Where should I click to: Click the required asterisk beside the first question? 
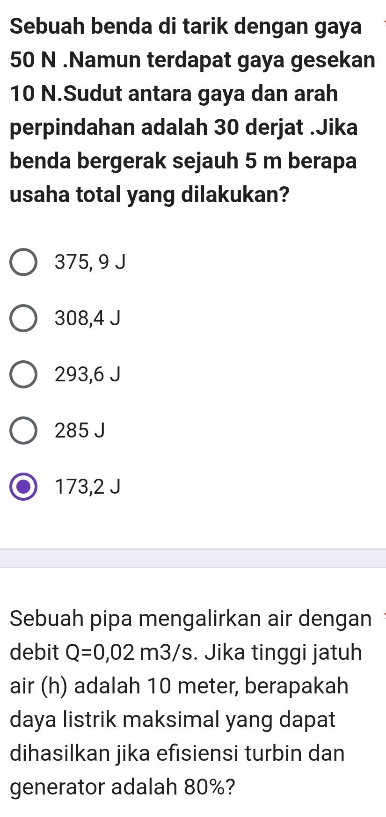384,21
